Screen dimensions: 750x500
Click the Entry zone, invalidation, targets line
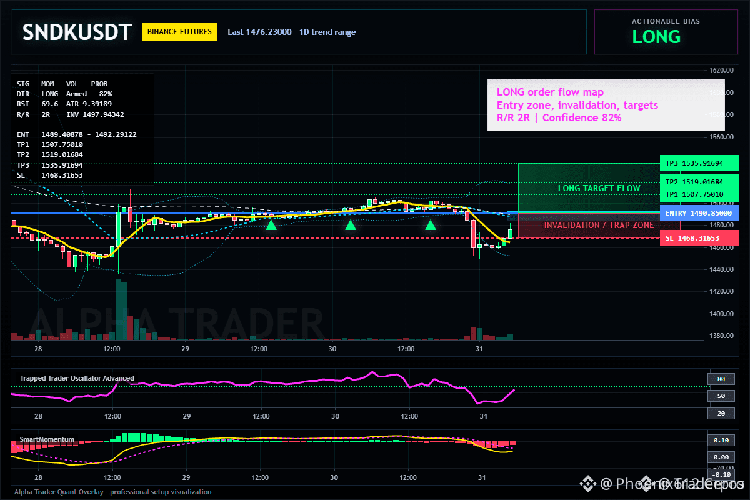point(577,105)
